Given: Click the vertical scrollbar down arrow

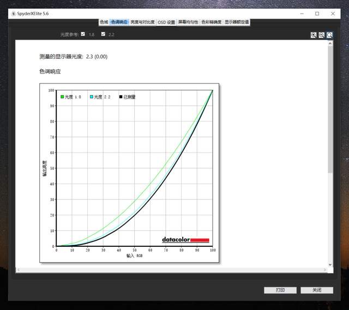Looking at the screenshot, I should click(330, 265).
